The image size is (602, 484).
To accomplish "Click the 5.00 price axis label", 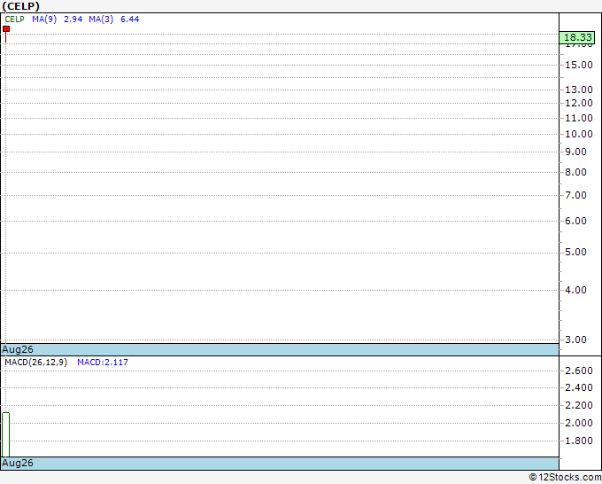I will coord(575,252).
